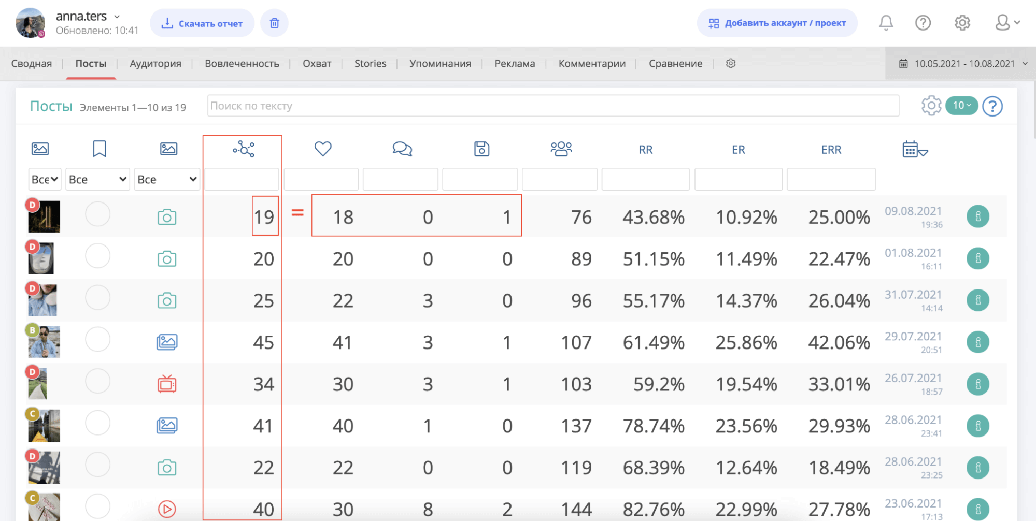Viewport: 1036px width, 522px height.
Task: Open the post type filter under the camera column
Action: point(167,179)
